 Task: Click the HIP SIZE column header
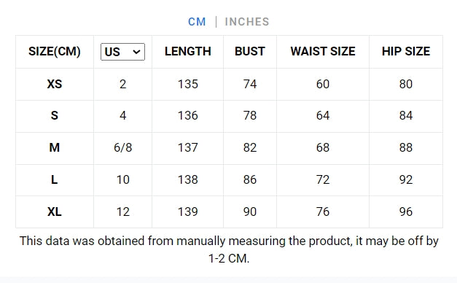(x=406, y=51)
